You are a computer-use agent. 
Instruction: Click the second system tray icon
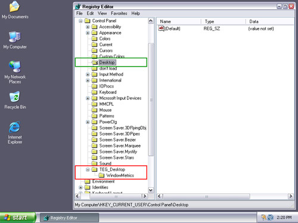(x=271, y=218)
